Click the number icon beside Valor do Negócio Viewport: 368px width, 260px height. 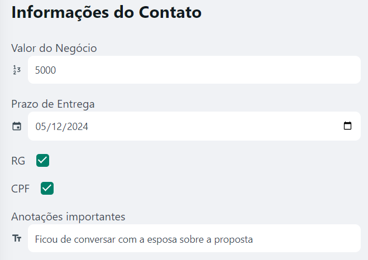[17, 70]
